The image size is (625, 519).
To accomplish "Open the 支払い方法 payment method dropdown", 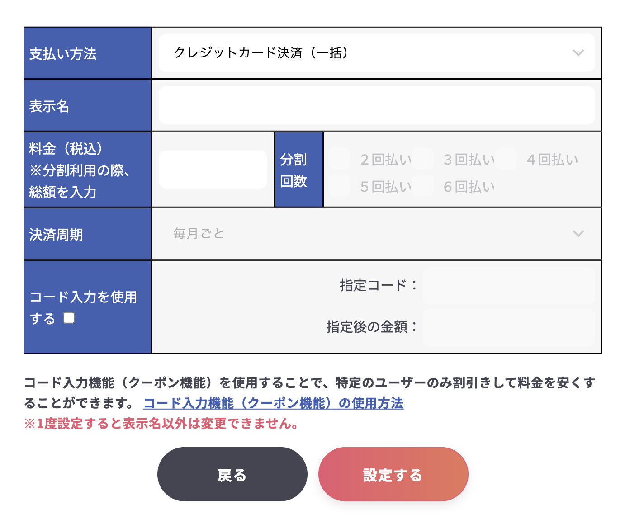I will [377, 53].
